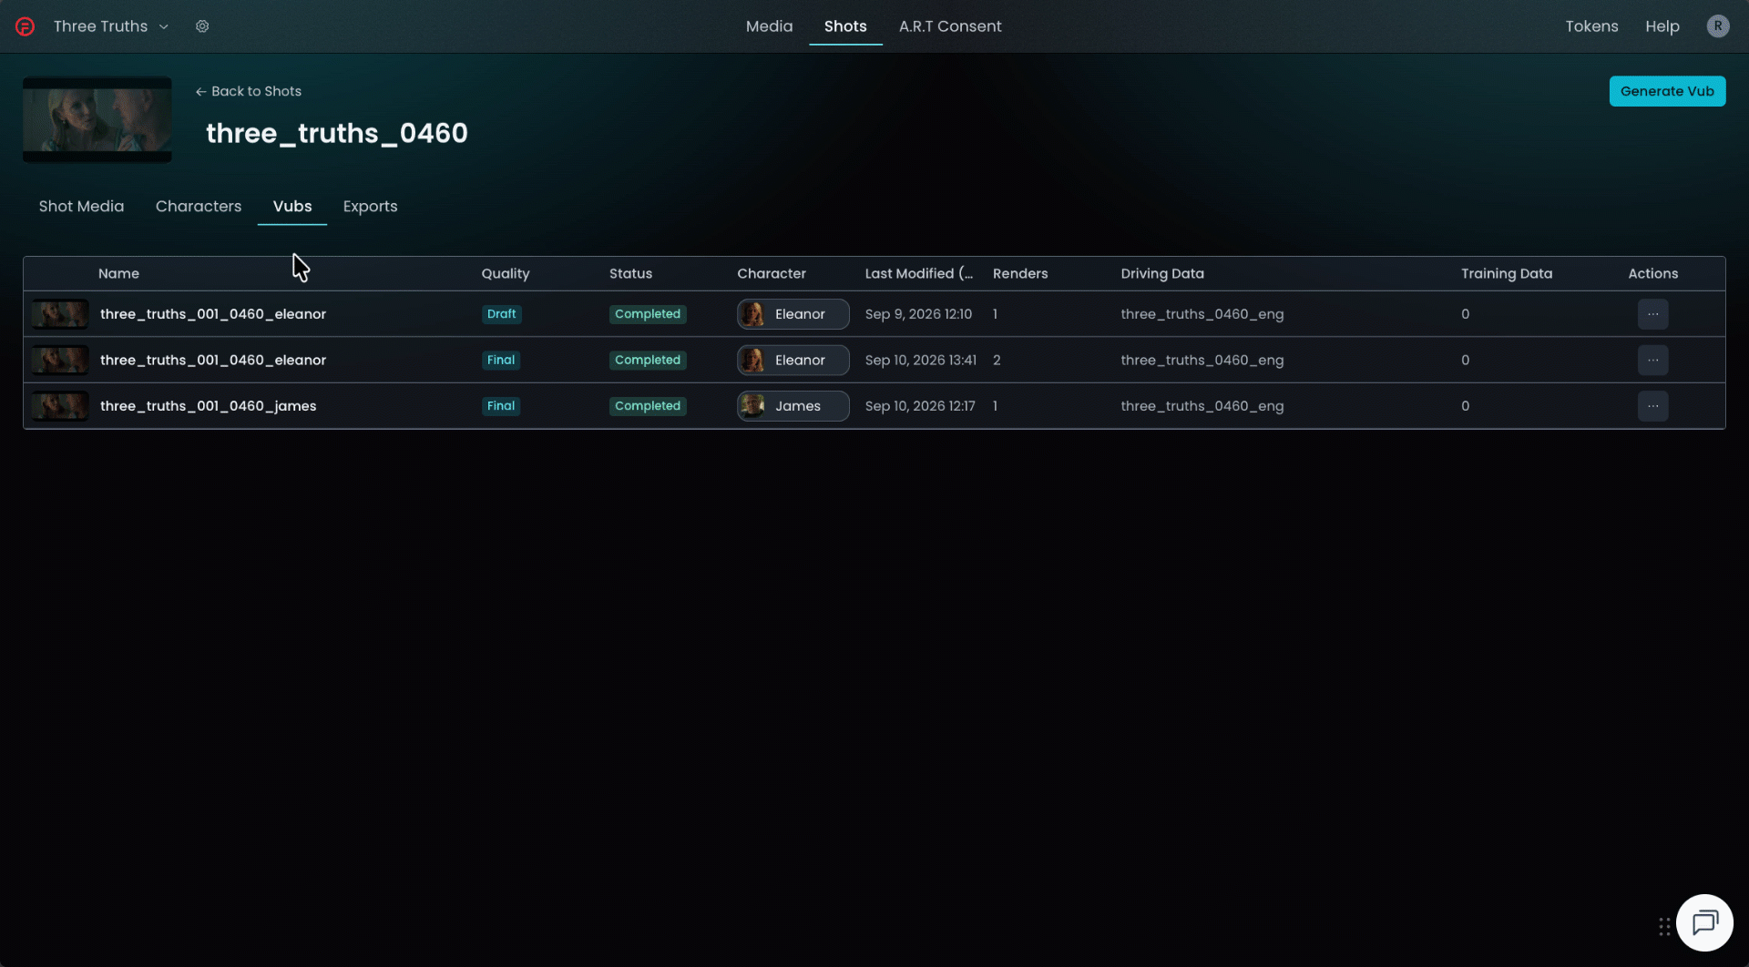Open actions menu for the Final eleanor vub
Image resolution: width=1749 pixels, height=967 pixels.
1652,361
